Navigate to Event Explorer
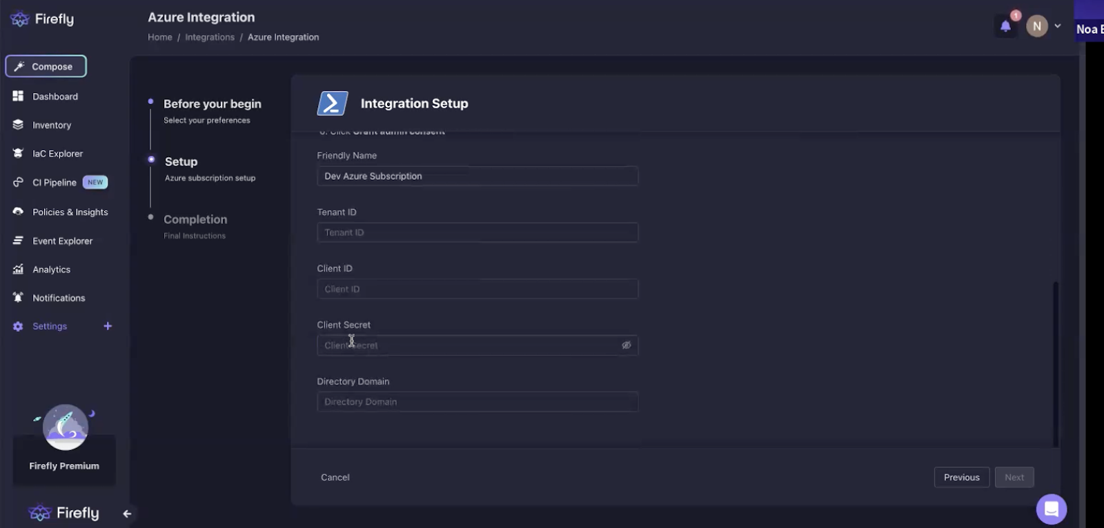The width and height of the screenshot is (1104, 528). tap(62, 241)
